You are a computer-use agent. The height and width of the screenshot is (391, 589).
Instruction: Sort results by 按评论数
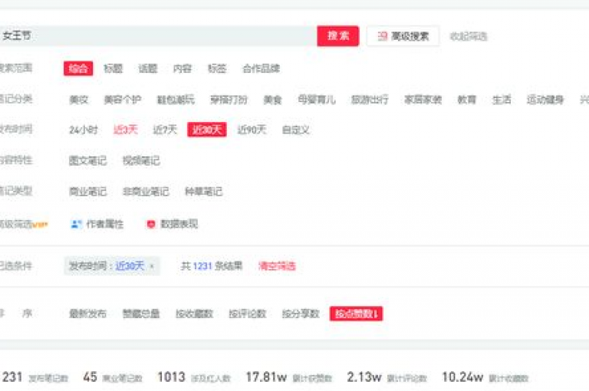click(248, 314)
